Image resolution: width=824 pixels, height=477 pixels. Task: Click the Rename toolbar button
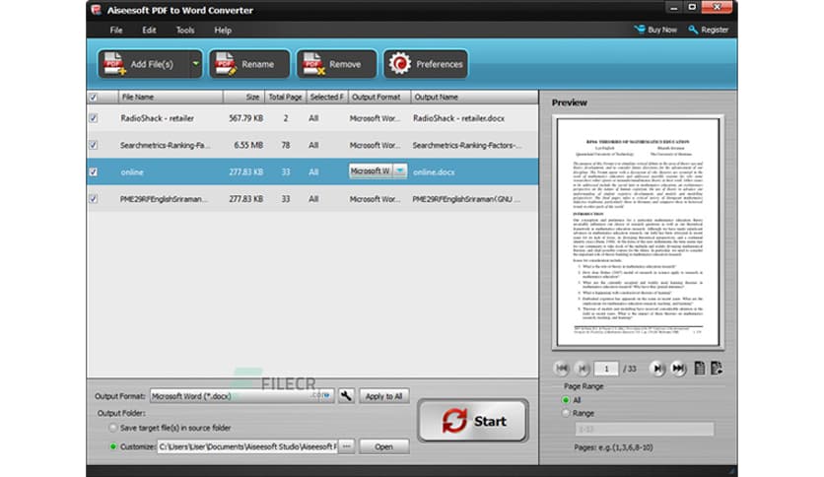[249, 64]
